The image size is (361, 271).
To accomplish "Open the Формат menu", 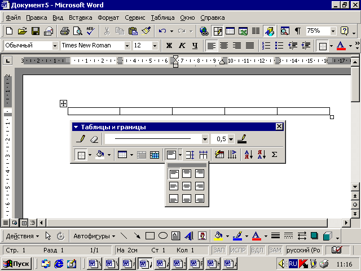I will tap(108, 18).
